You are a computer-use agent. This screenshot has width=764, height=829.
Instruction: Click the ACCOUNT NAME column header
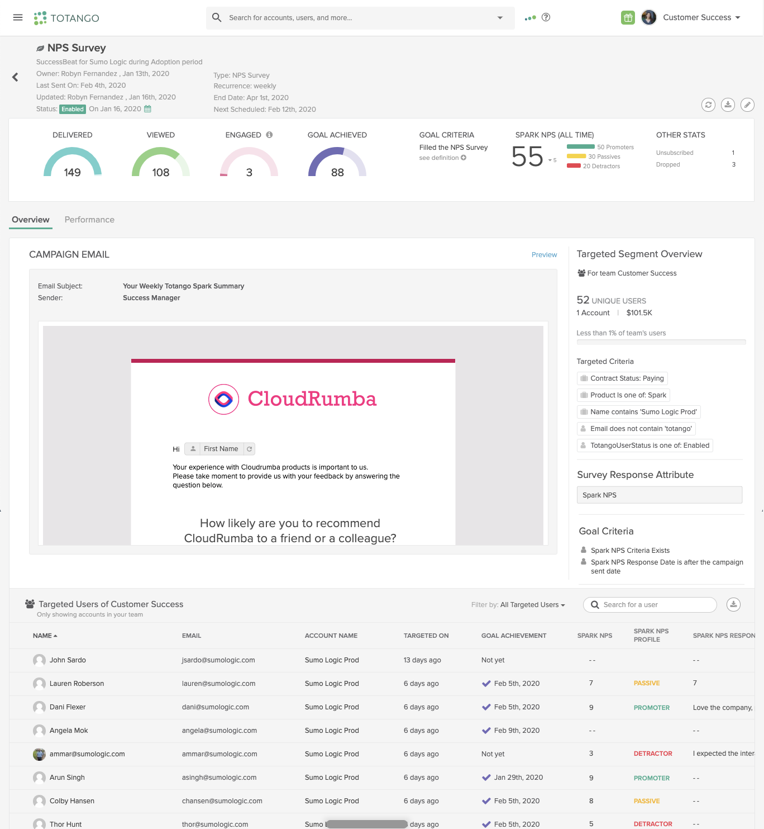pos(331,636)
